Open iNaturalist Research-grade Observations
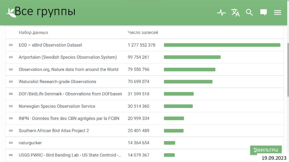The image size is (289, 162). point(57,82)
